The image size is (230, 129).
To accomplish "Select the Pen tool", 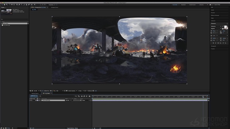I will point(19,5).
